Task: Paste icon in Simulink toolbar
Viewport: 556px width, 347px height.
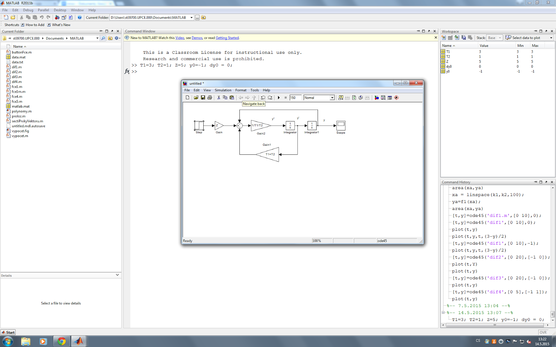Action: [232, 98]
